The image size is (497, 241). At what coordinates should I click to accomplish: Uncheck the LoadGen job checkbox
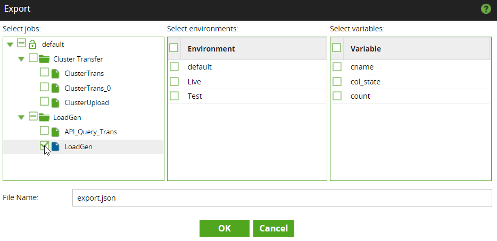point(44,145)
